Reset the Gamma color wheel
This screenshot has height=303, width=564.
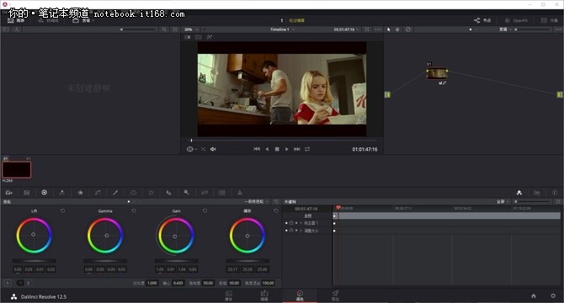(x=134, y=211)
